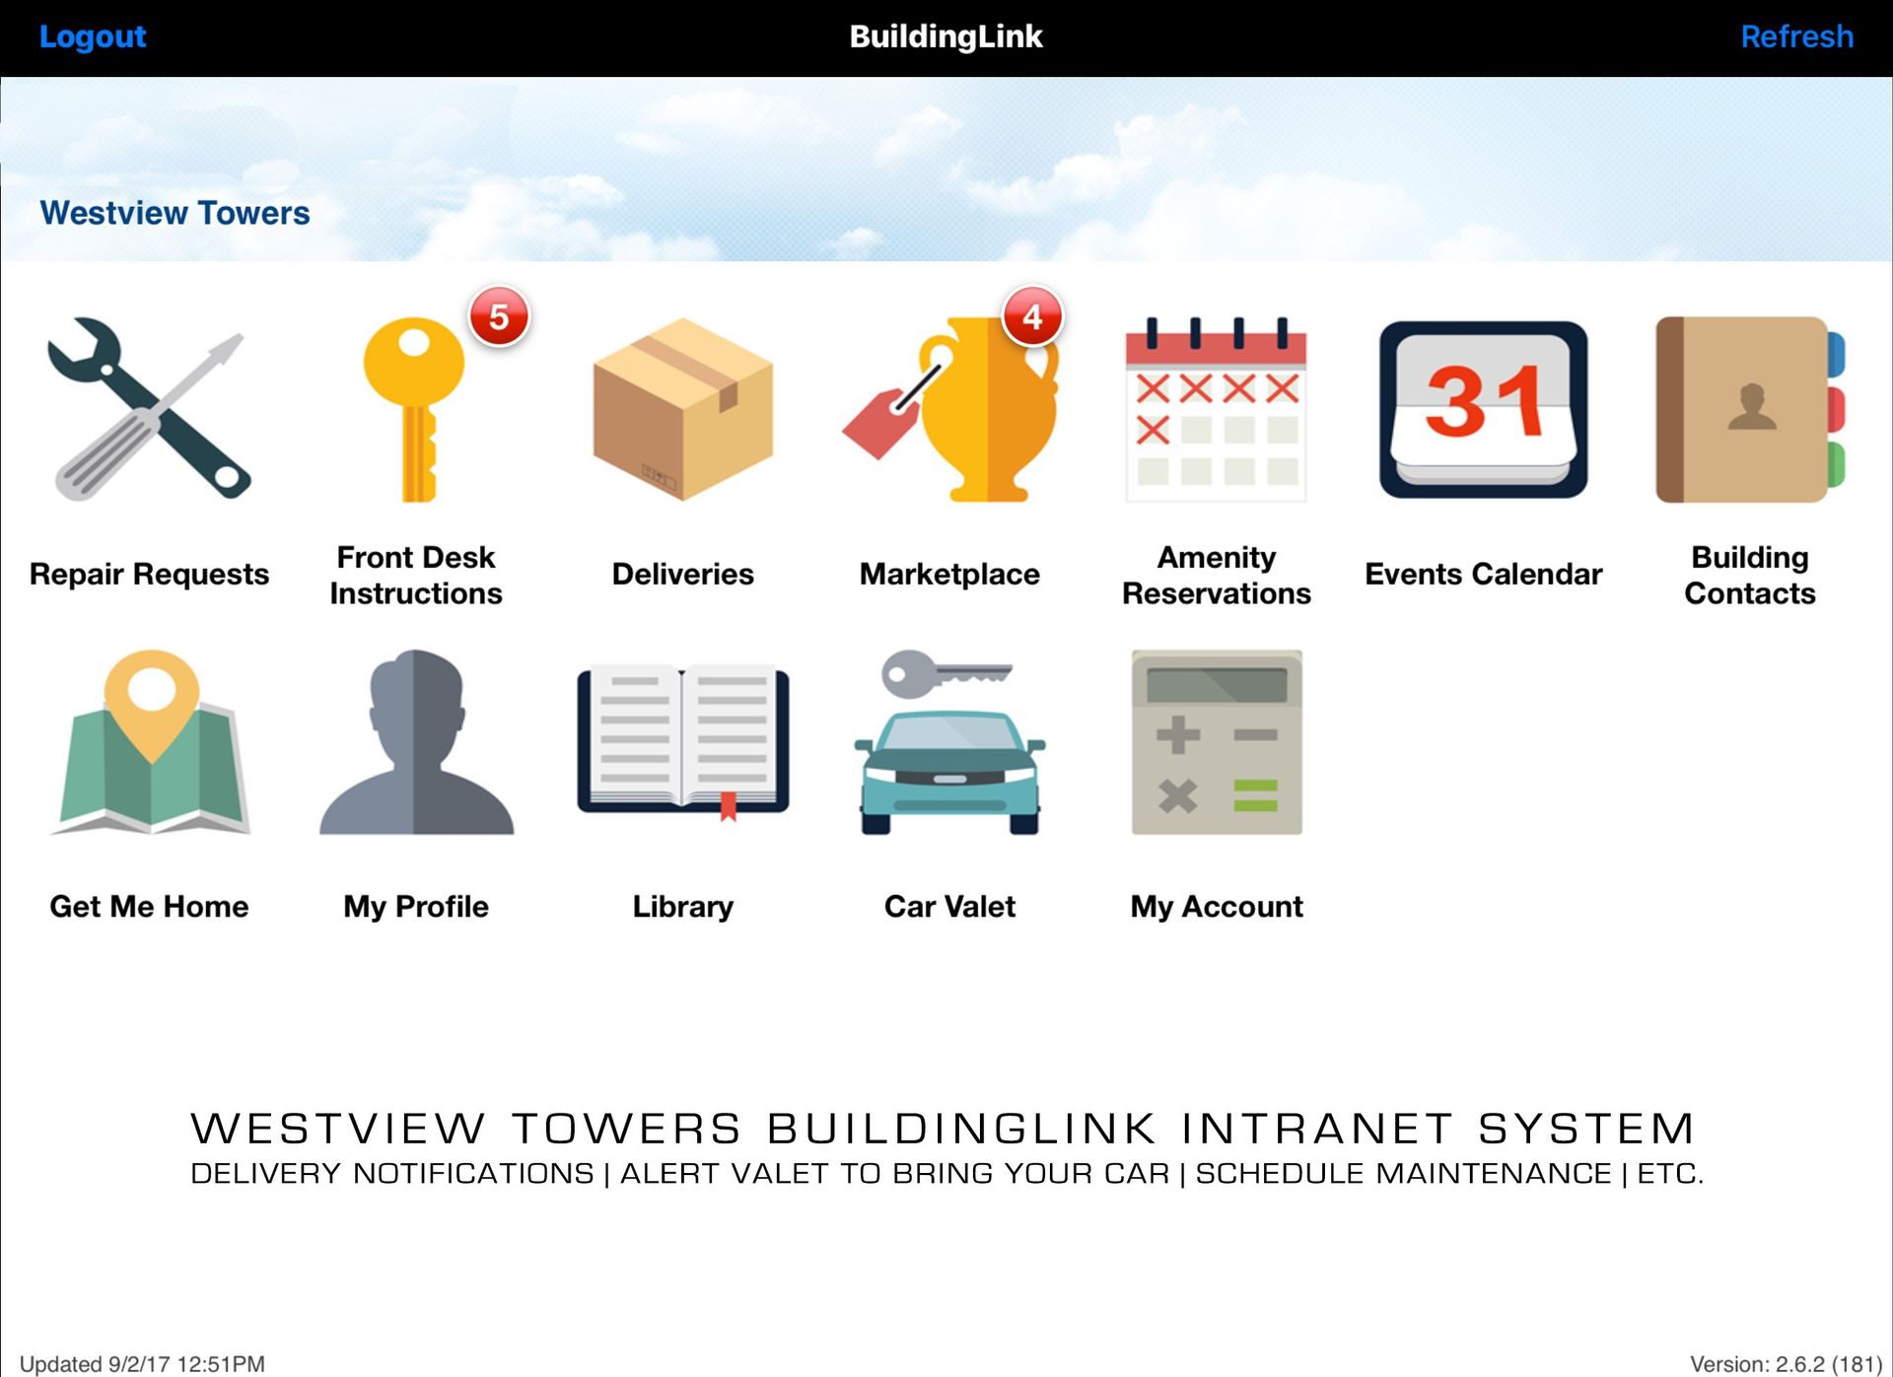Open Events Calendar 31 icon
The height and width of the screenshot is (1377, 1893).
point(1483,409)
